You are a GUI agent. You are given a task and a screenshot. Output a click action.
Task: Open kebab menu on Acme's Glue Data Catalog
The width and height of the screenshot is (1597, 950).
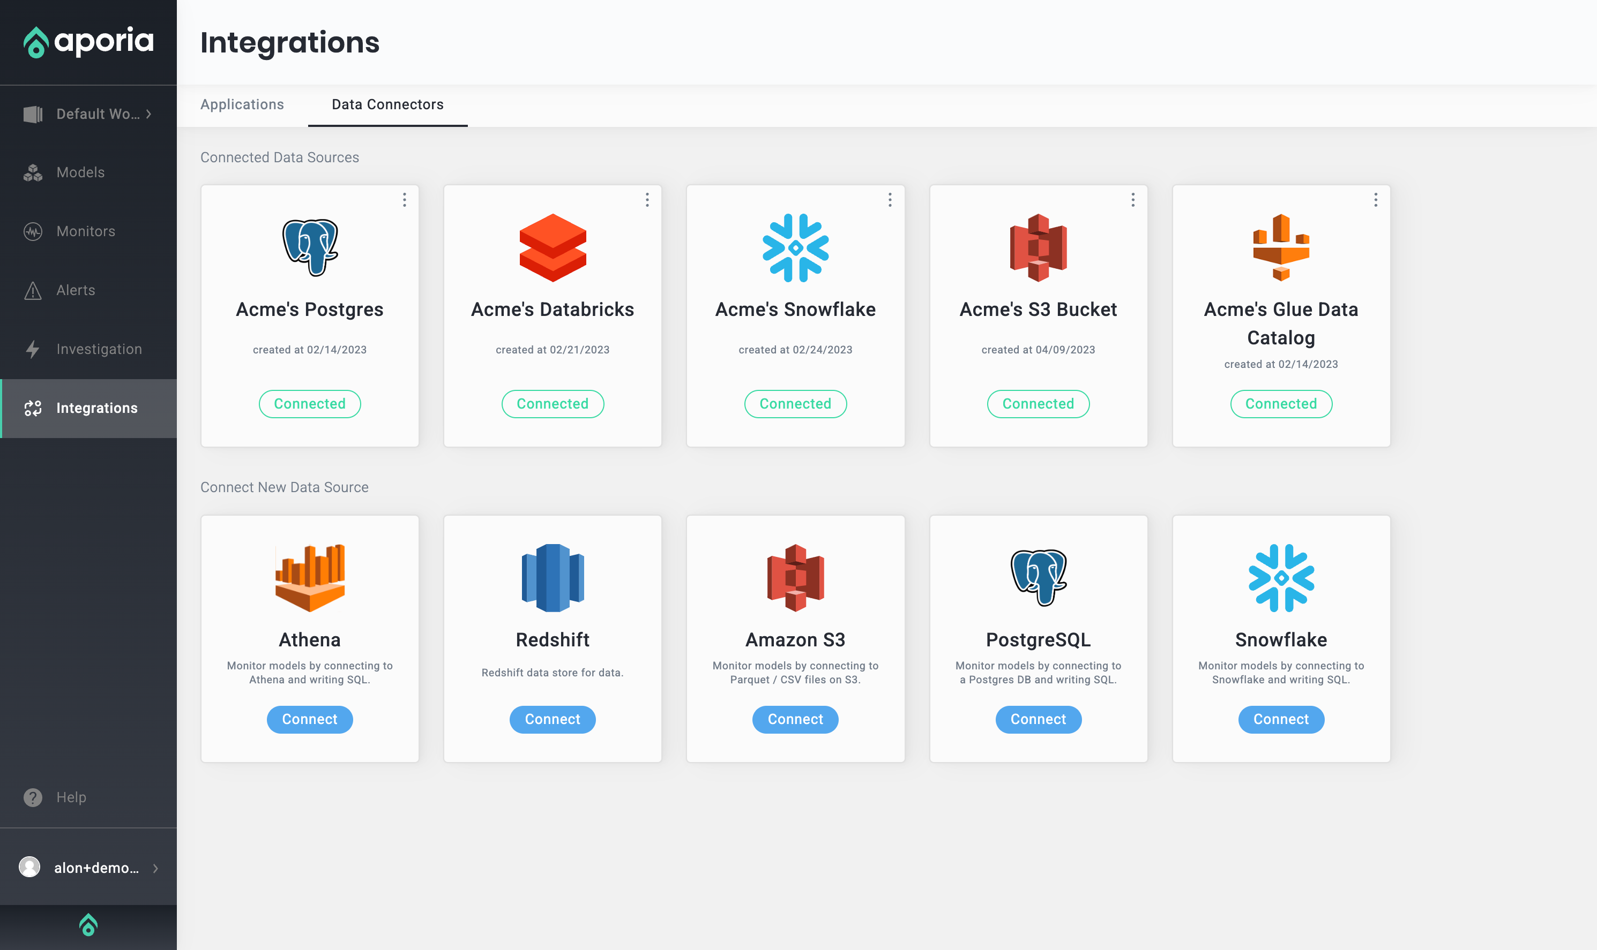point(1375,200)
